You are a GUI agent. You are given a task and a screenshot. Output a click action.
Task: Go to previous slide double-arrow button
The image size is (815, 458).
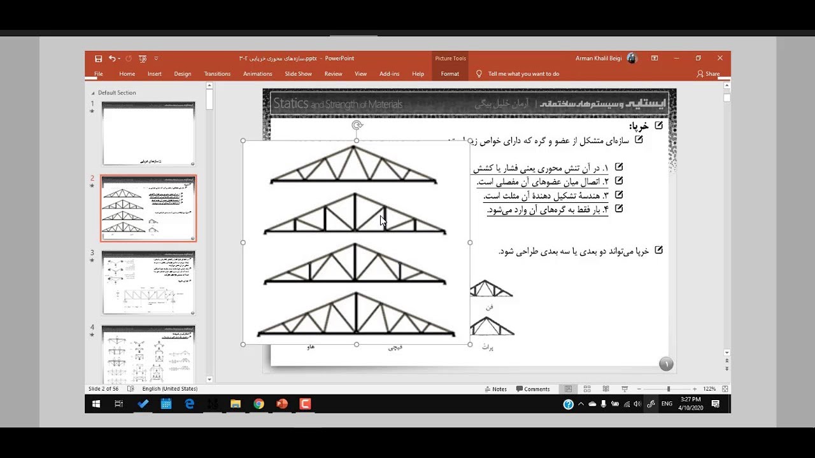727,361
